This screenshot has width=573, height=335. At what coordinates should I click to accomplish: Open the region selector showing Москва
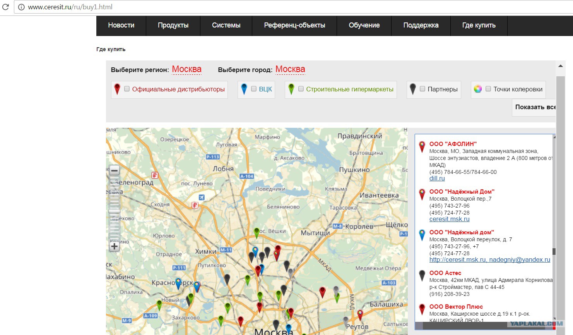tap(186, 69)
